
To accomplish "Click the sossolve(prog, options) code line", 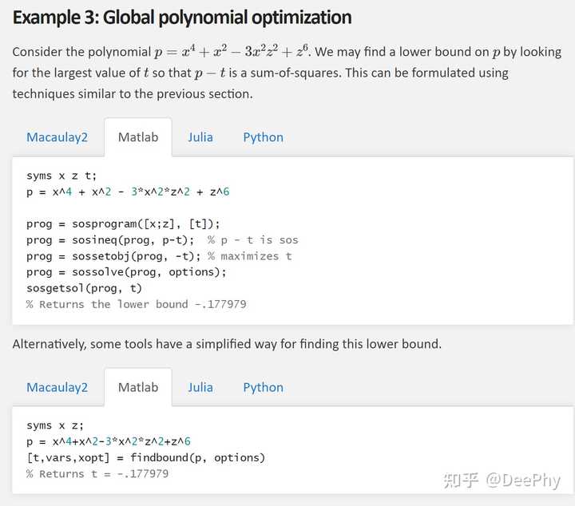I will 126,272.
